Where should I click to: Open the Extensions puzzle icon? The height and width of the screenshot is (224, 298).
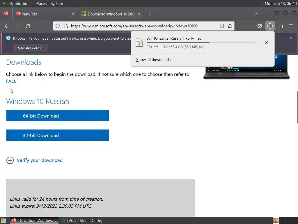tap(281, 26)
